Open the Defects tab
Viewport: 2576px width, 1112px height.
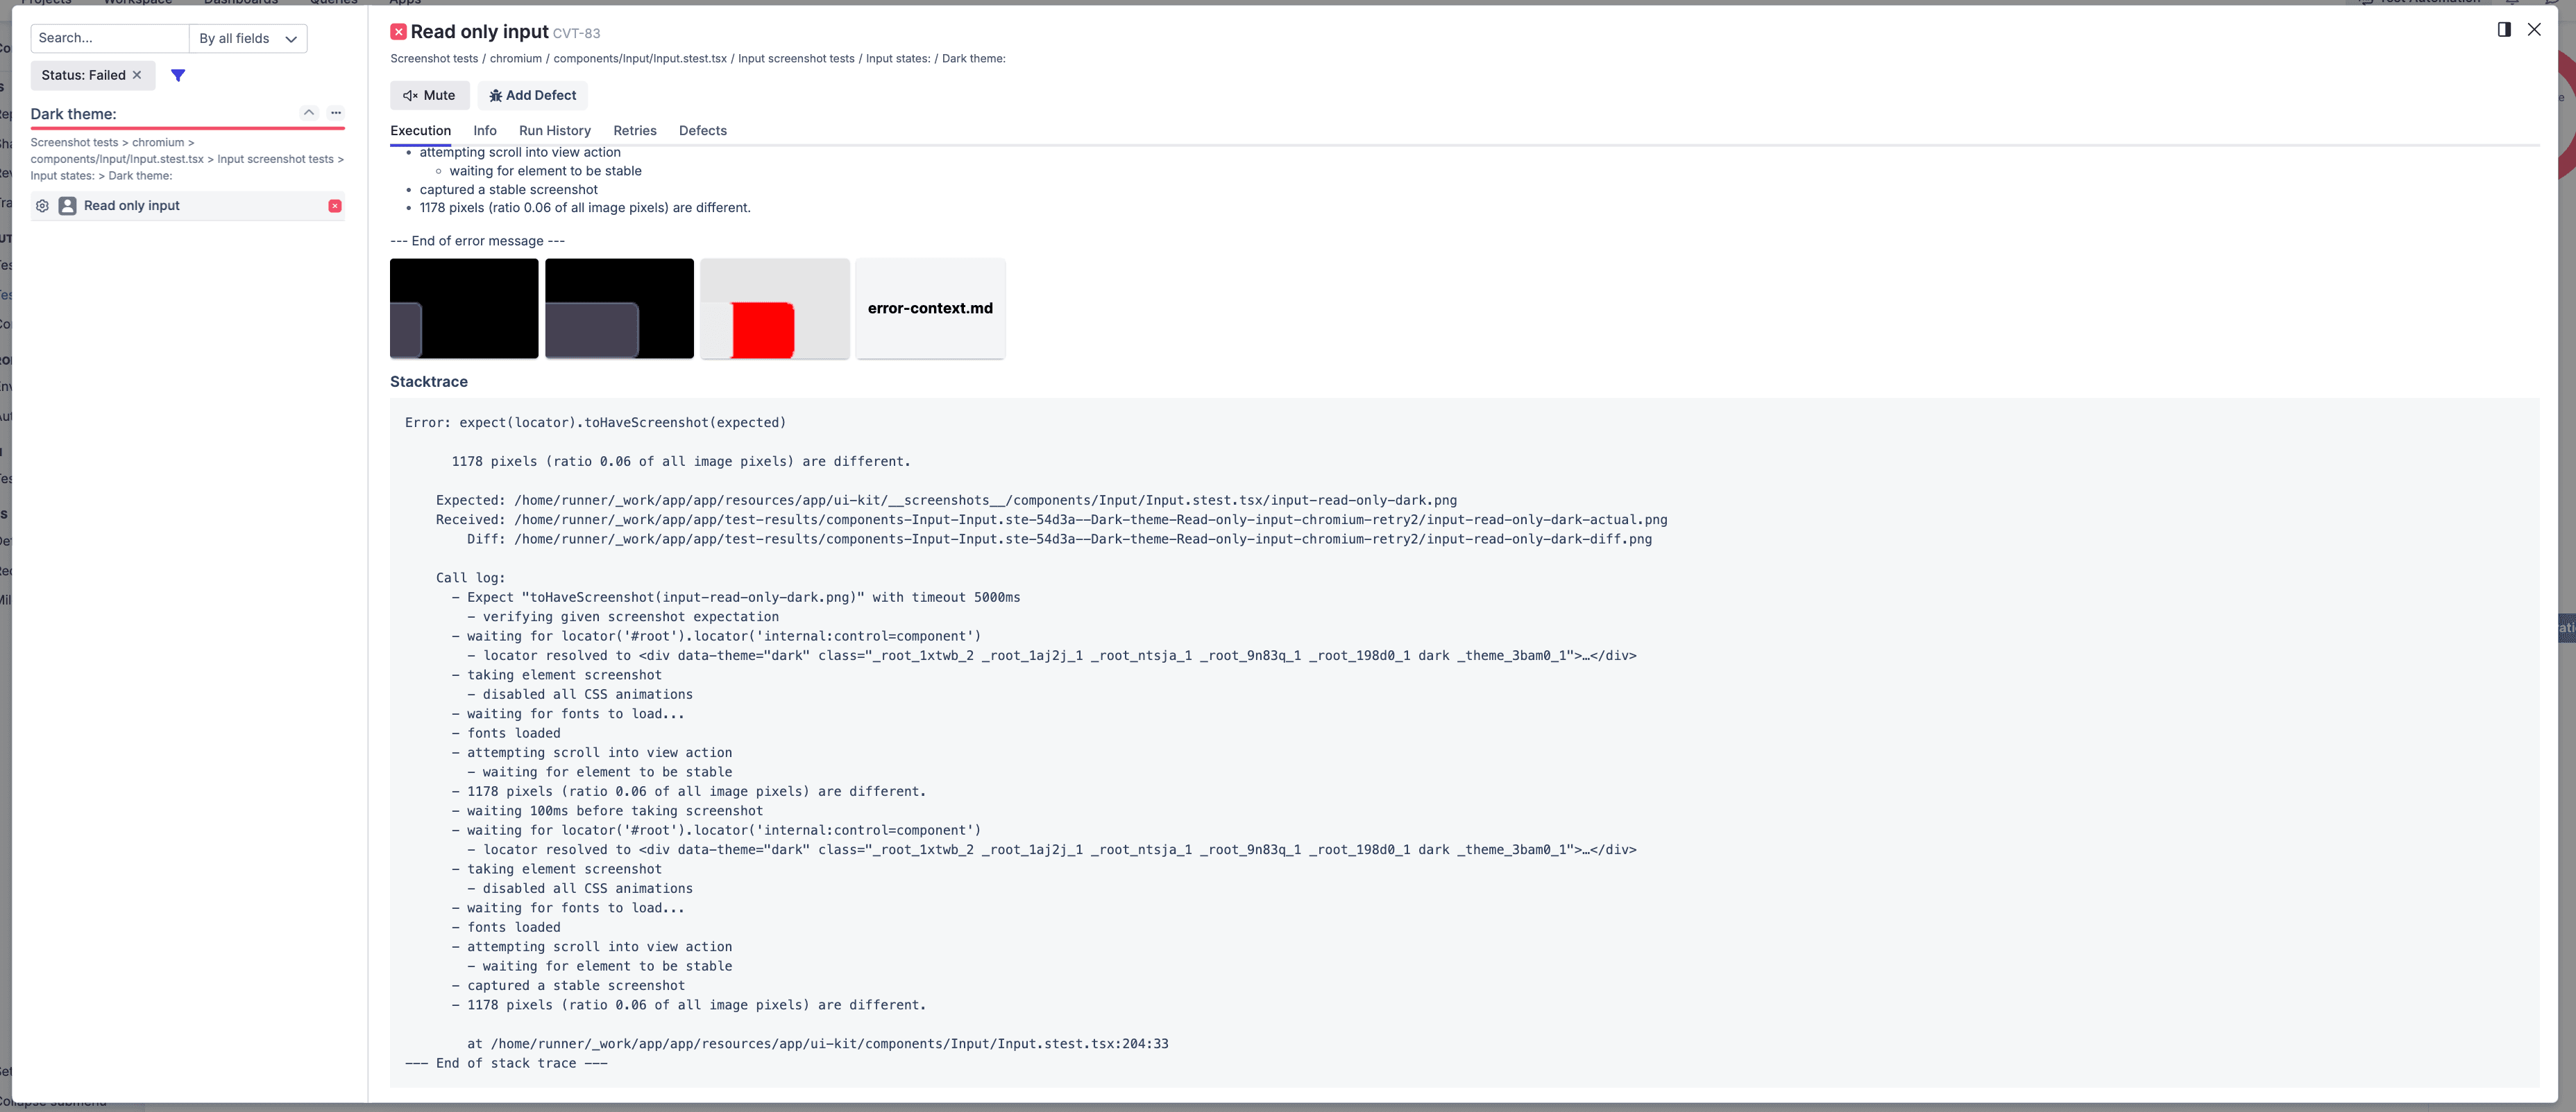[x=703, y=131]
